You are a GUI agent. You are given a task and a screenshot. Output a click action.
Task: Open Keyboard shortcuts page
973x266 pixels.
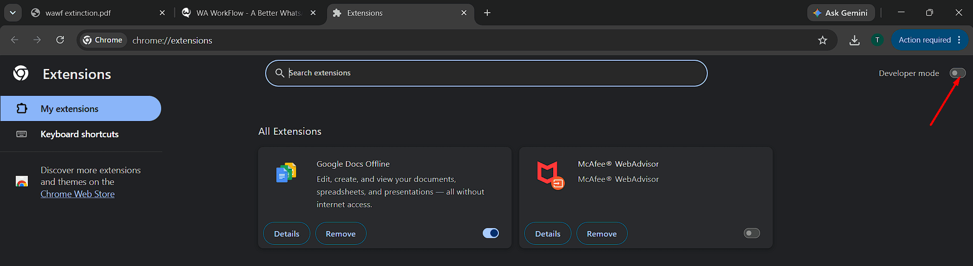[80, 134]
